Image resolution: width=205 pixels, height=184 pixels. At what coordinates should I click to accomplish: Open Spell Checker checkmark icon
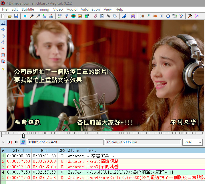[181, 16]
